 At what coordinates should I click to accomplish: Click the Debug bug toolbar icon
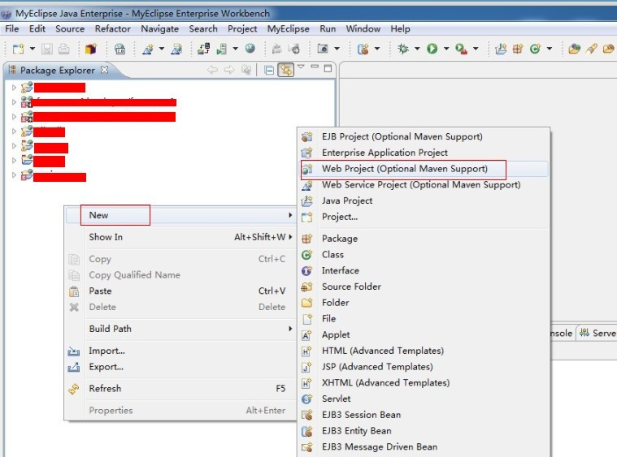(x=403, y=49)
